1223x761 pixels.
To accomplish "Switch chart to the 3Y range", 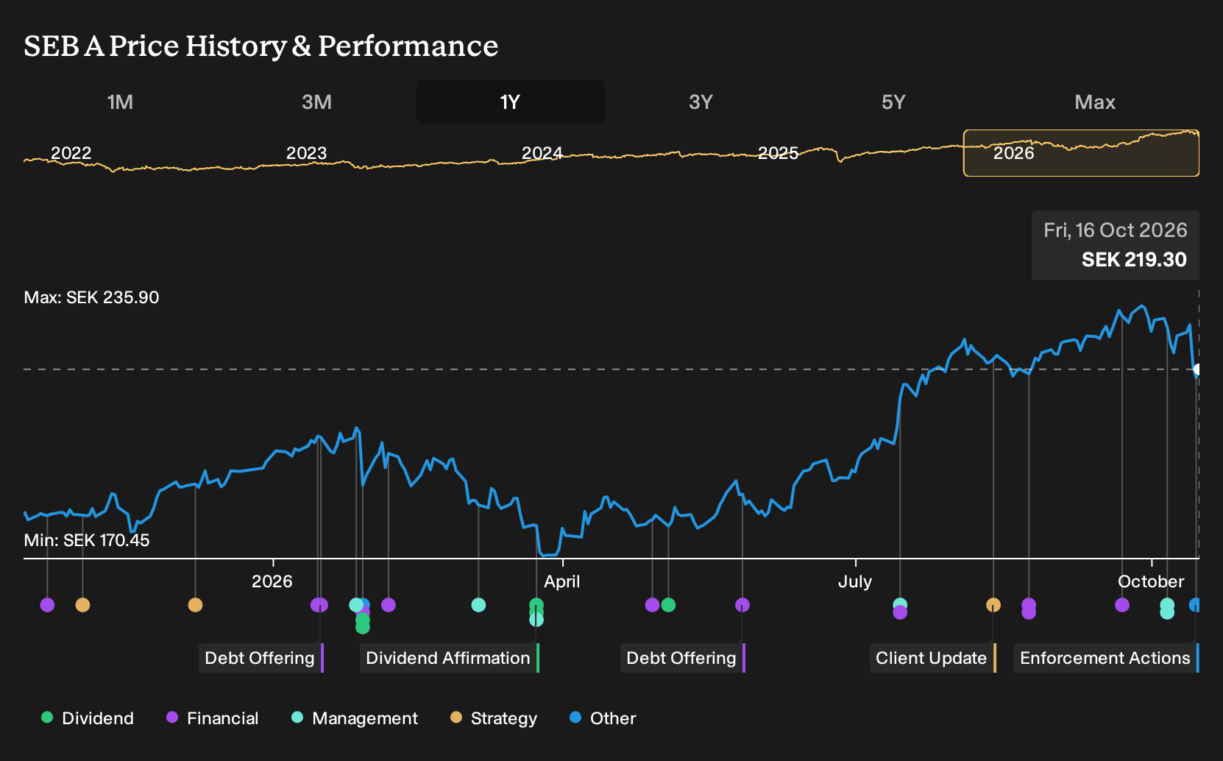I will pos(701,102).
